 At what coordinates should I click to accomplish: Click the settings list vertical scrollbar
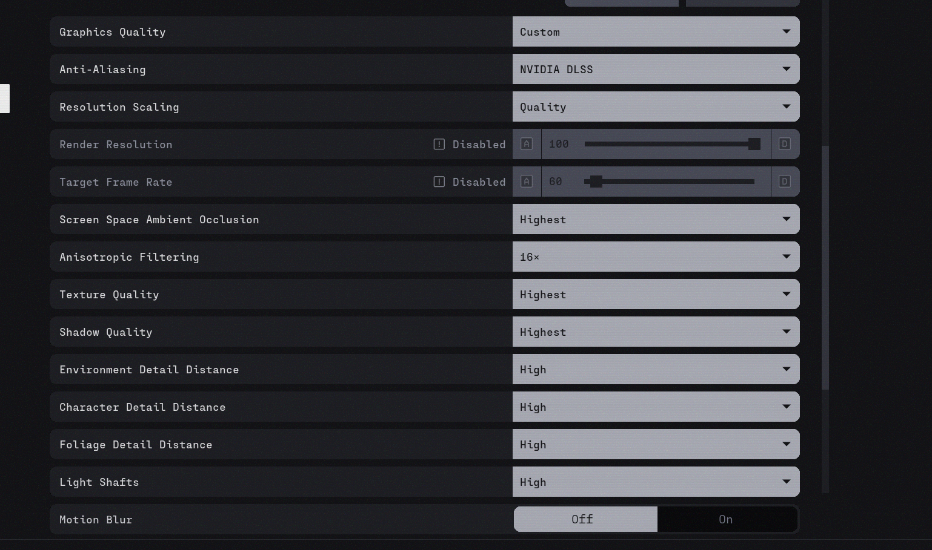pyautogui.click(x=825, y=266)
